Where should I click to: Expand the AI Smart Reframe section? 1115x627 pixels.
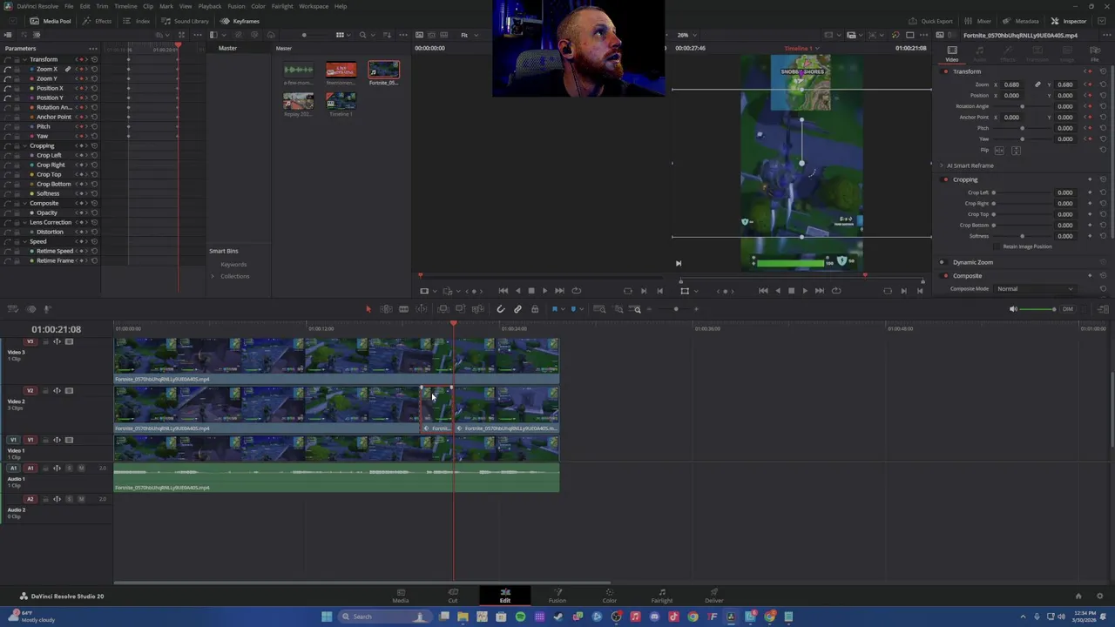(x=942, y=165)
